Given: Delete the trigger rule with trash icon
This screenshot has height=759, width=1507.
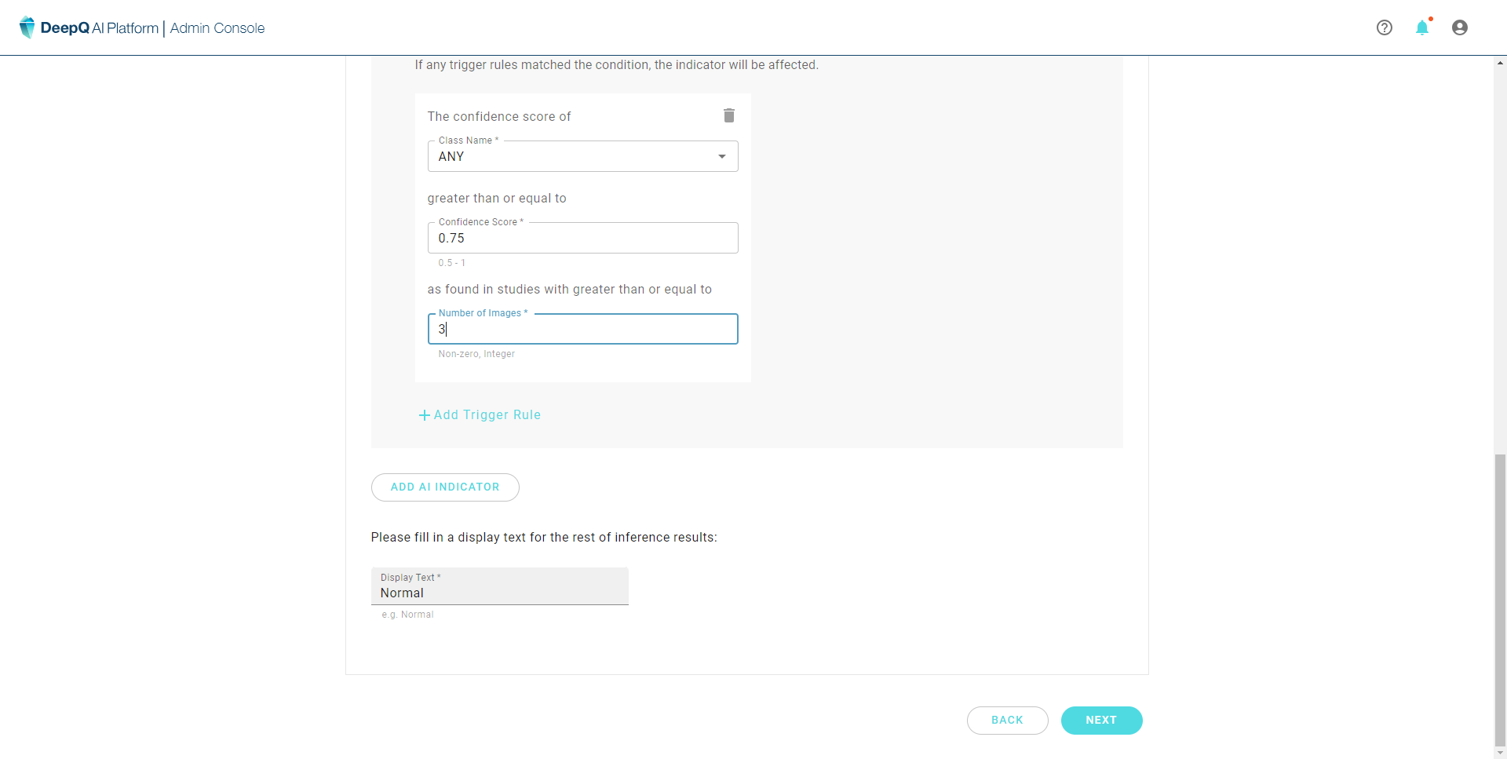Looking at the screenshot, I should pos(729,115).
